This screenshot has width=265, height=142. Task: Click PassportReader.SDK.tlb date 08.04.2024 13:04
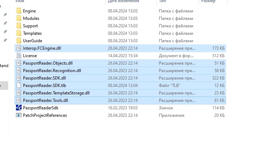pyautogui.click(x=123, y=86)
